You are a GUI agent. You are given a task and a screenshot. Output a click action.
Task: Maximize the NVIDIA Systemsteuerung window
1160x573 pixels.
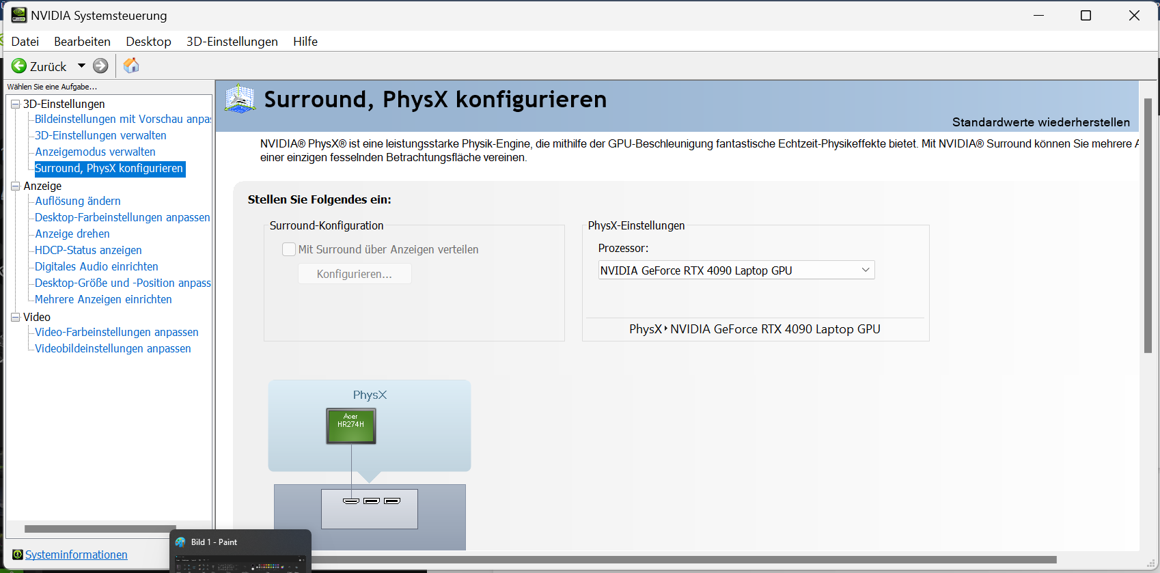click(1086, 15)
